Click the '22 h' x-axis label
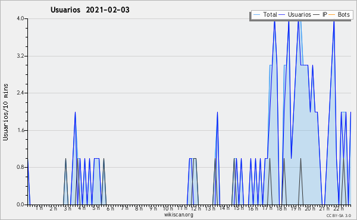Viewport: 357px width, 220px height. (x=339, y=208)
